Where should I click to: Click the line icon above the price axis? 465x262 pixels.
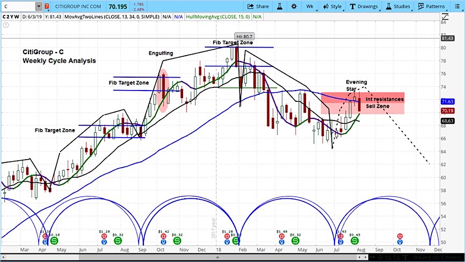click(446, 17)
